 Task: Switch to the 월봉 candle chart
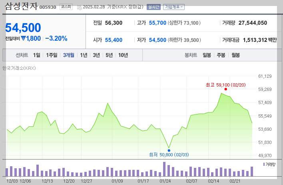[236, 55]
